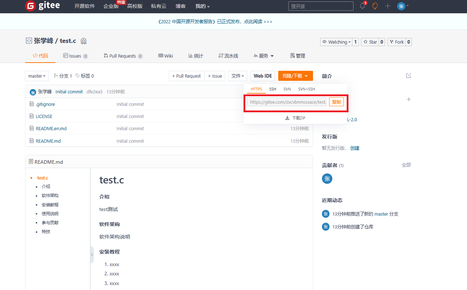Select 介绍 in README outline

pos(46,187)
